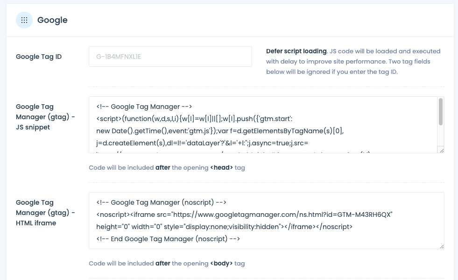This screenshot has height=280, width=458.
Task: Click the "Google Tag Manager (gtag) - HTML iframe" label
Action: pos(45,213)
